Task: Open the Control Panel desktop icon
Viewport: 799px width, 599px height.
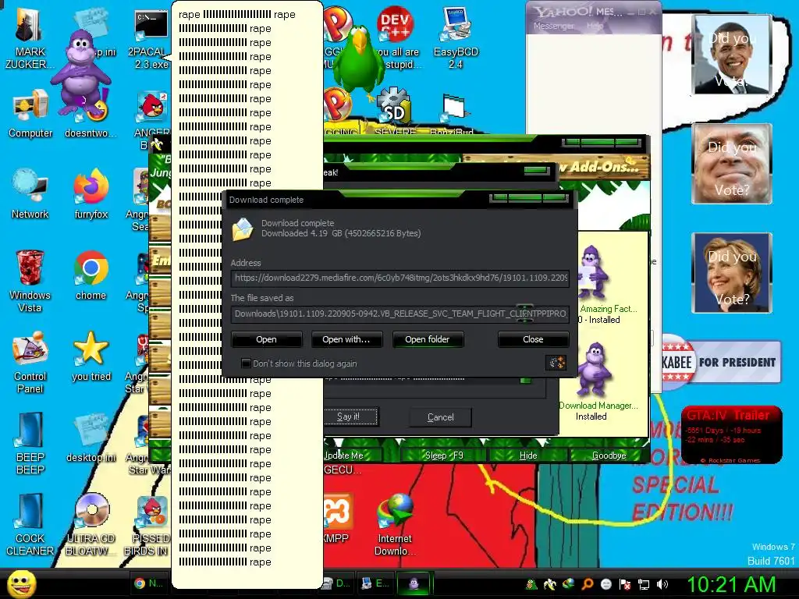Action: (30, 363)
